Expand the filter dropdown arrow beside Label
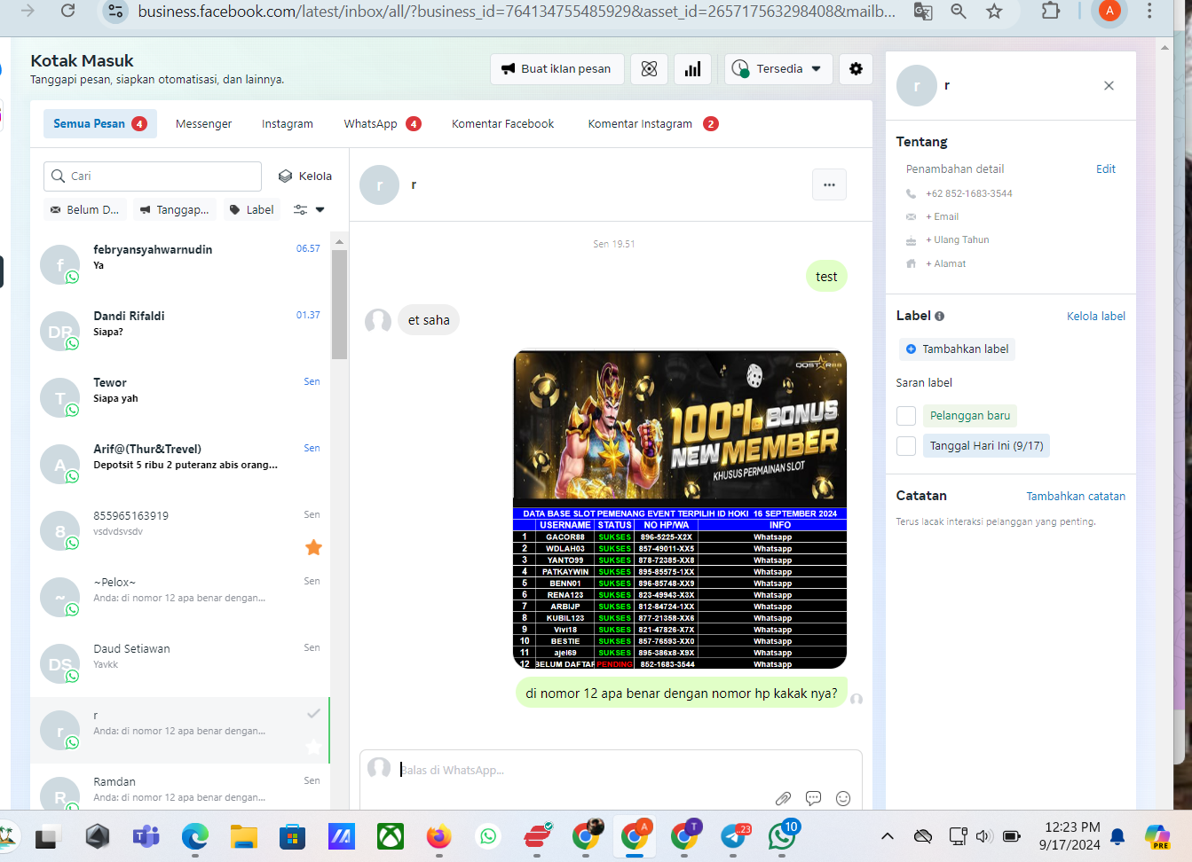Screen dimensions: 1192x862 coord(320,210)
